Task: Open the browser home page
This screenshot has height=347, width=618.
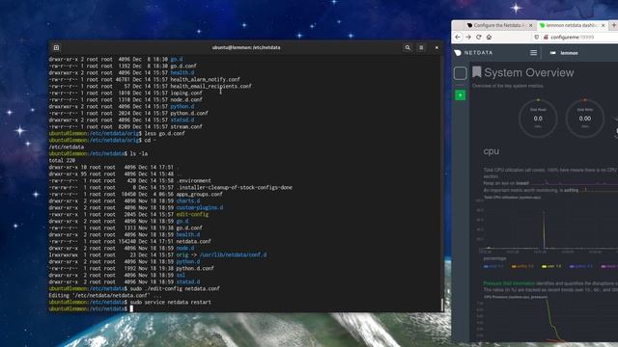Action: tap(489, 37)
